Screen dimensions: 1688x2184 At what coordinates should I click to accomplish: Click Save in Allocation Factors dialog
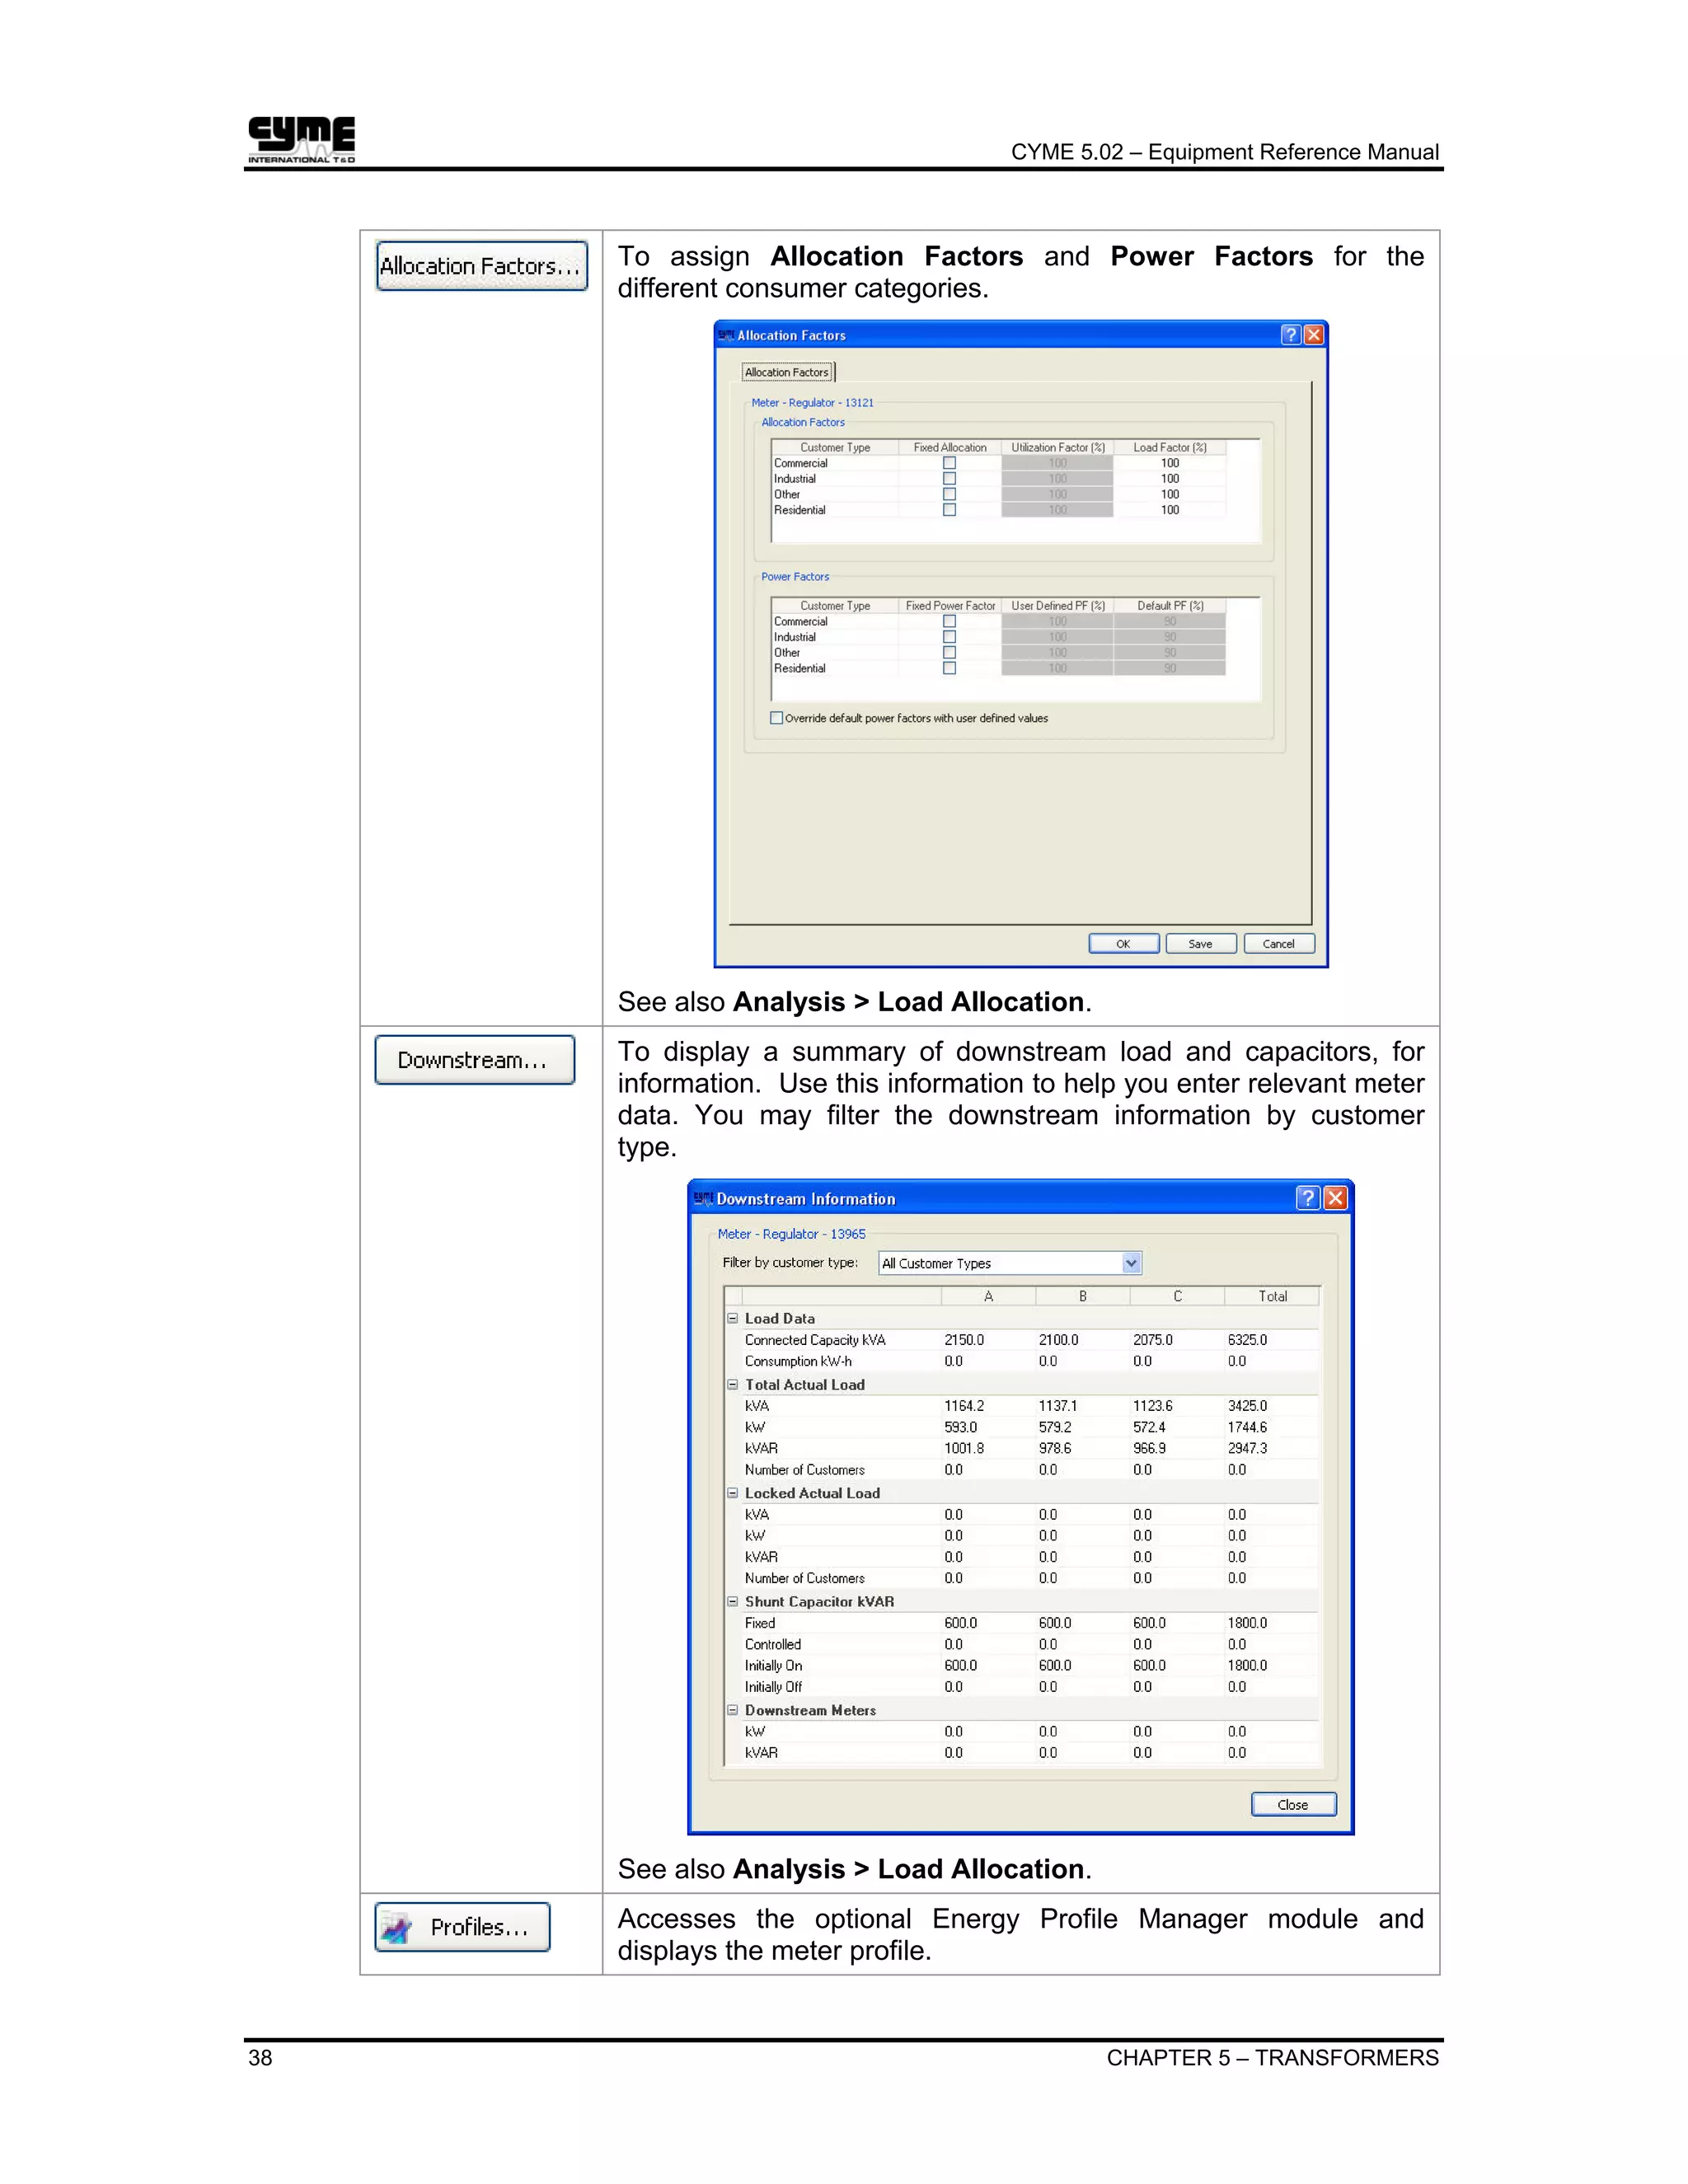(x=1201, y=944)
